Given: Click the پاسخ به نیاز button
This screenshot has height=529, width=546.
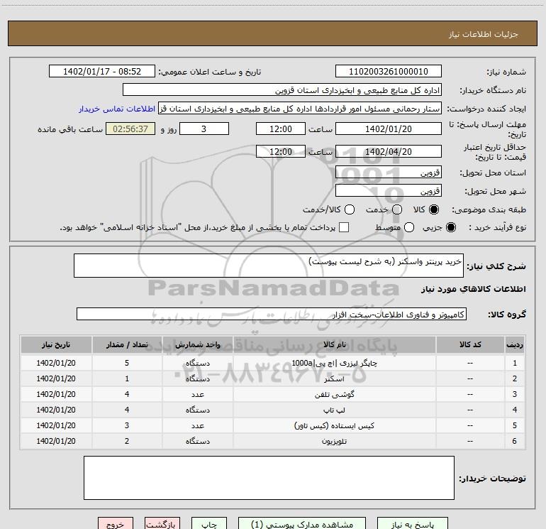Looking at the screenshot, I should [x=412, y=524].
